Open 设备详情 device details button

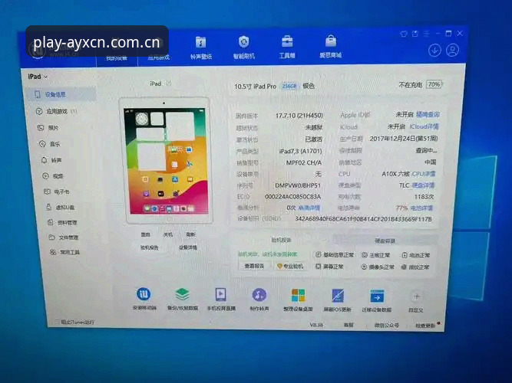click(x=188, y=247)
